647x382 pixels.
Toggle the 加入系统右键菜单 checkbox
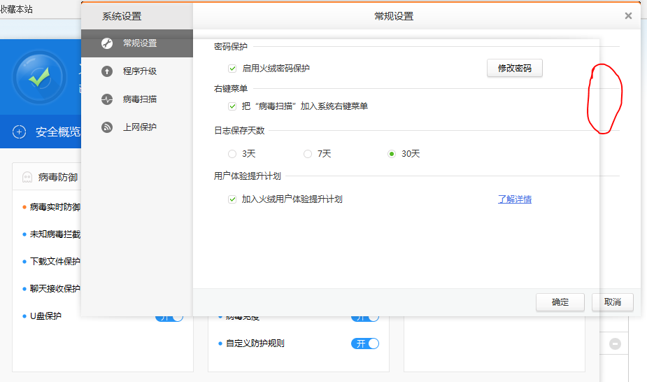point(232,106)
